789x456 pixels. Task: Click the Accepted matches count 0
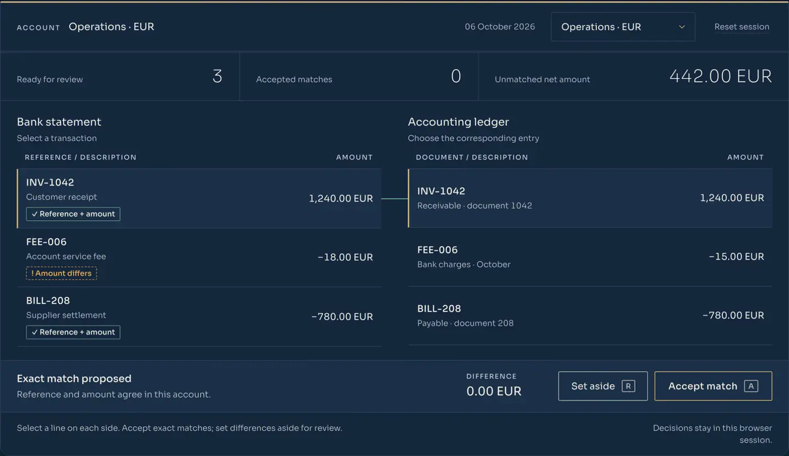pos(456,76)
